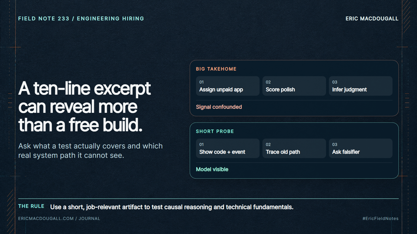Viewport: 417px width, 234px height.
Task: Click the 'Assign unpaid app' step card
Action: point(228,86)
